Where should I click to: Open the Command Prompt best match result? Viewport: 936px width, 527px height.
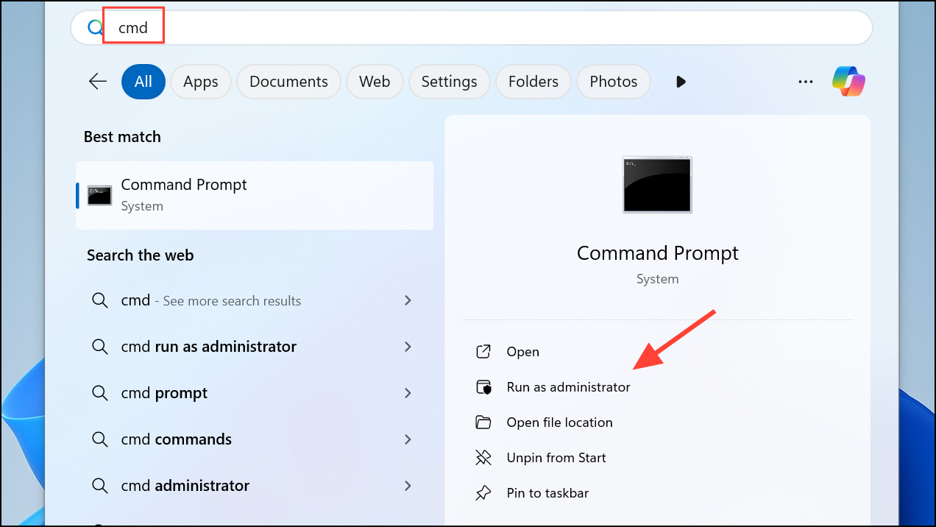255,195
